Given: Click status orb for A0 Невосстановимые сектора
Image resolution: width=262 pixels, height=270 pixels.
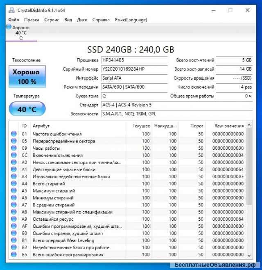Looking at the screenshot, I should coord(14,162).
